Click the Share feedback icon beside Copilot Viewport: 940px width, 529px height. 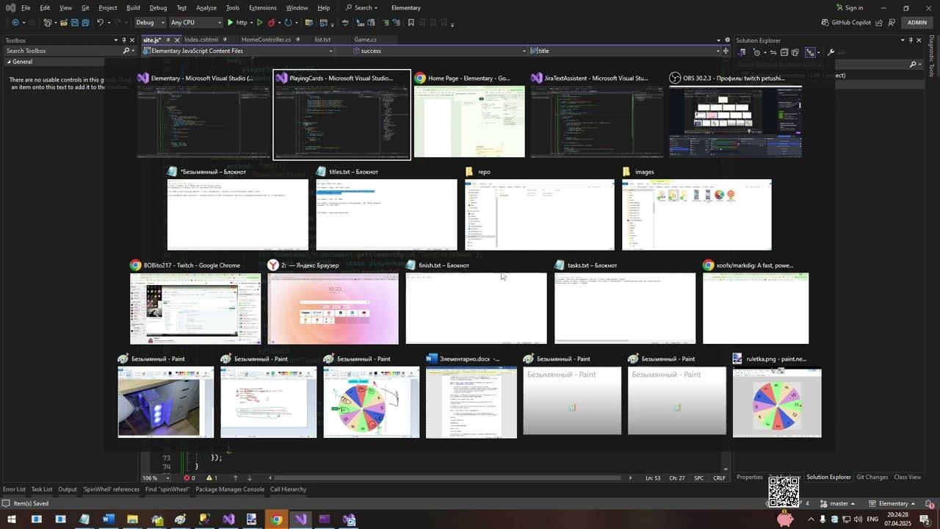[878, 23]
